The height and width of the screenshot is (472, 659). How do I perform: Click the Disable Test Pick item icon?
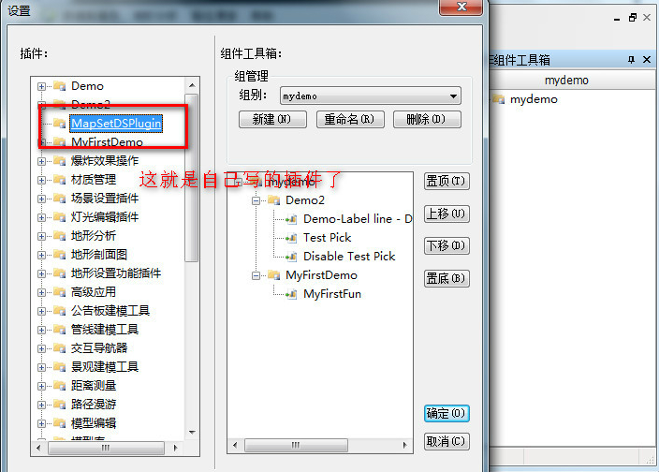pyautogui.click(x=291, y=257)
